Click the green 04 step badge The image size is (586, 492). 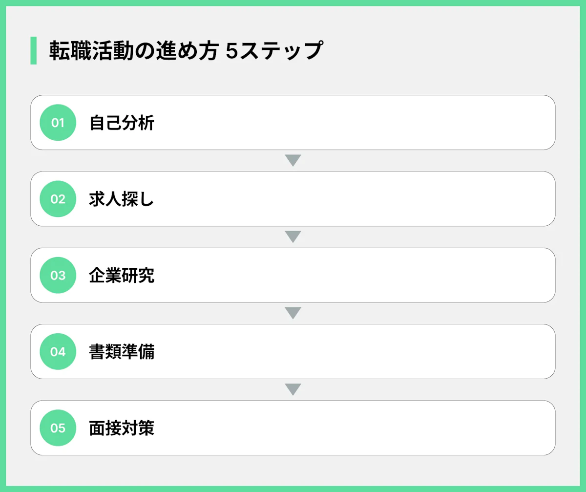[58, 351]
